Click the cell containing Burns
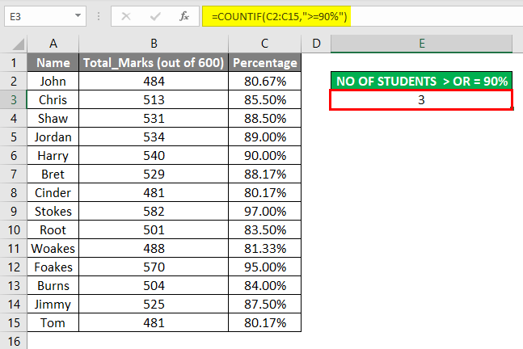Image resolution: width=523 pixels, height=349 pixels. click(x=53, y=286)
